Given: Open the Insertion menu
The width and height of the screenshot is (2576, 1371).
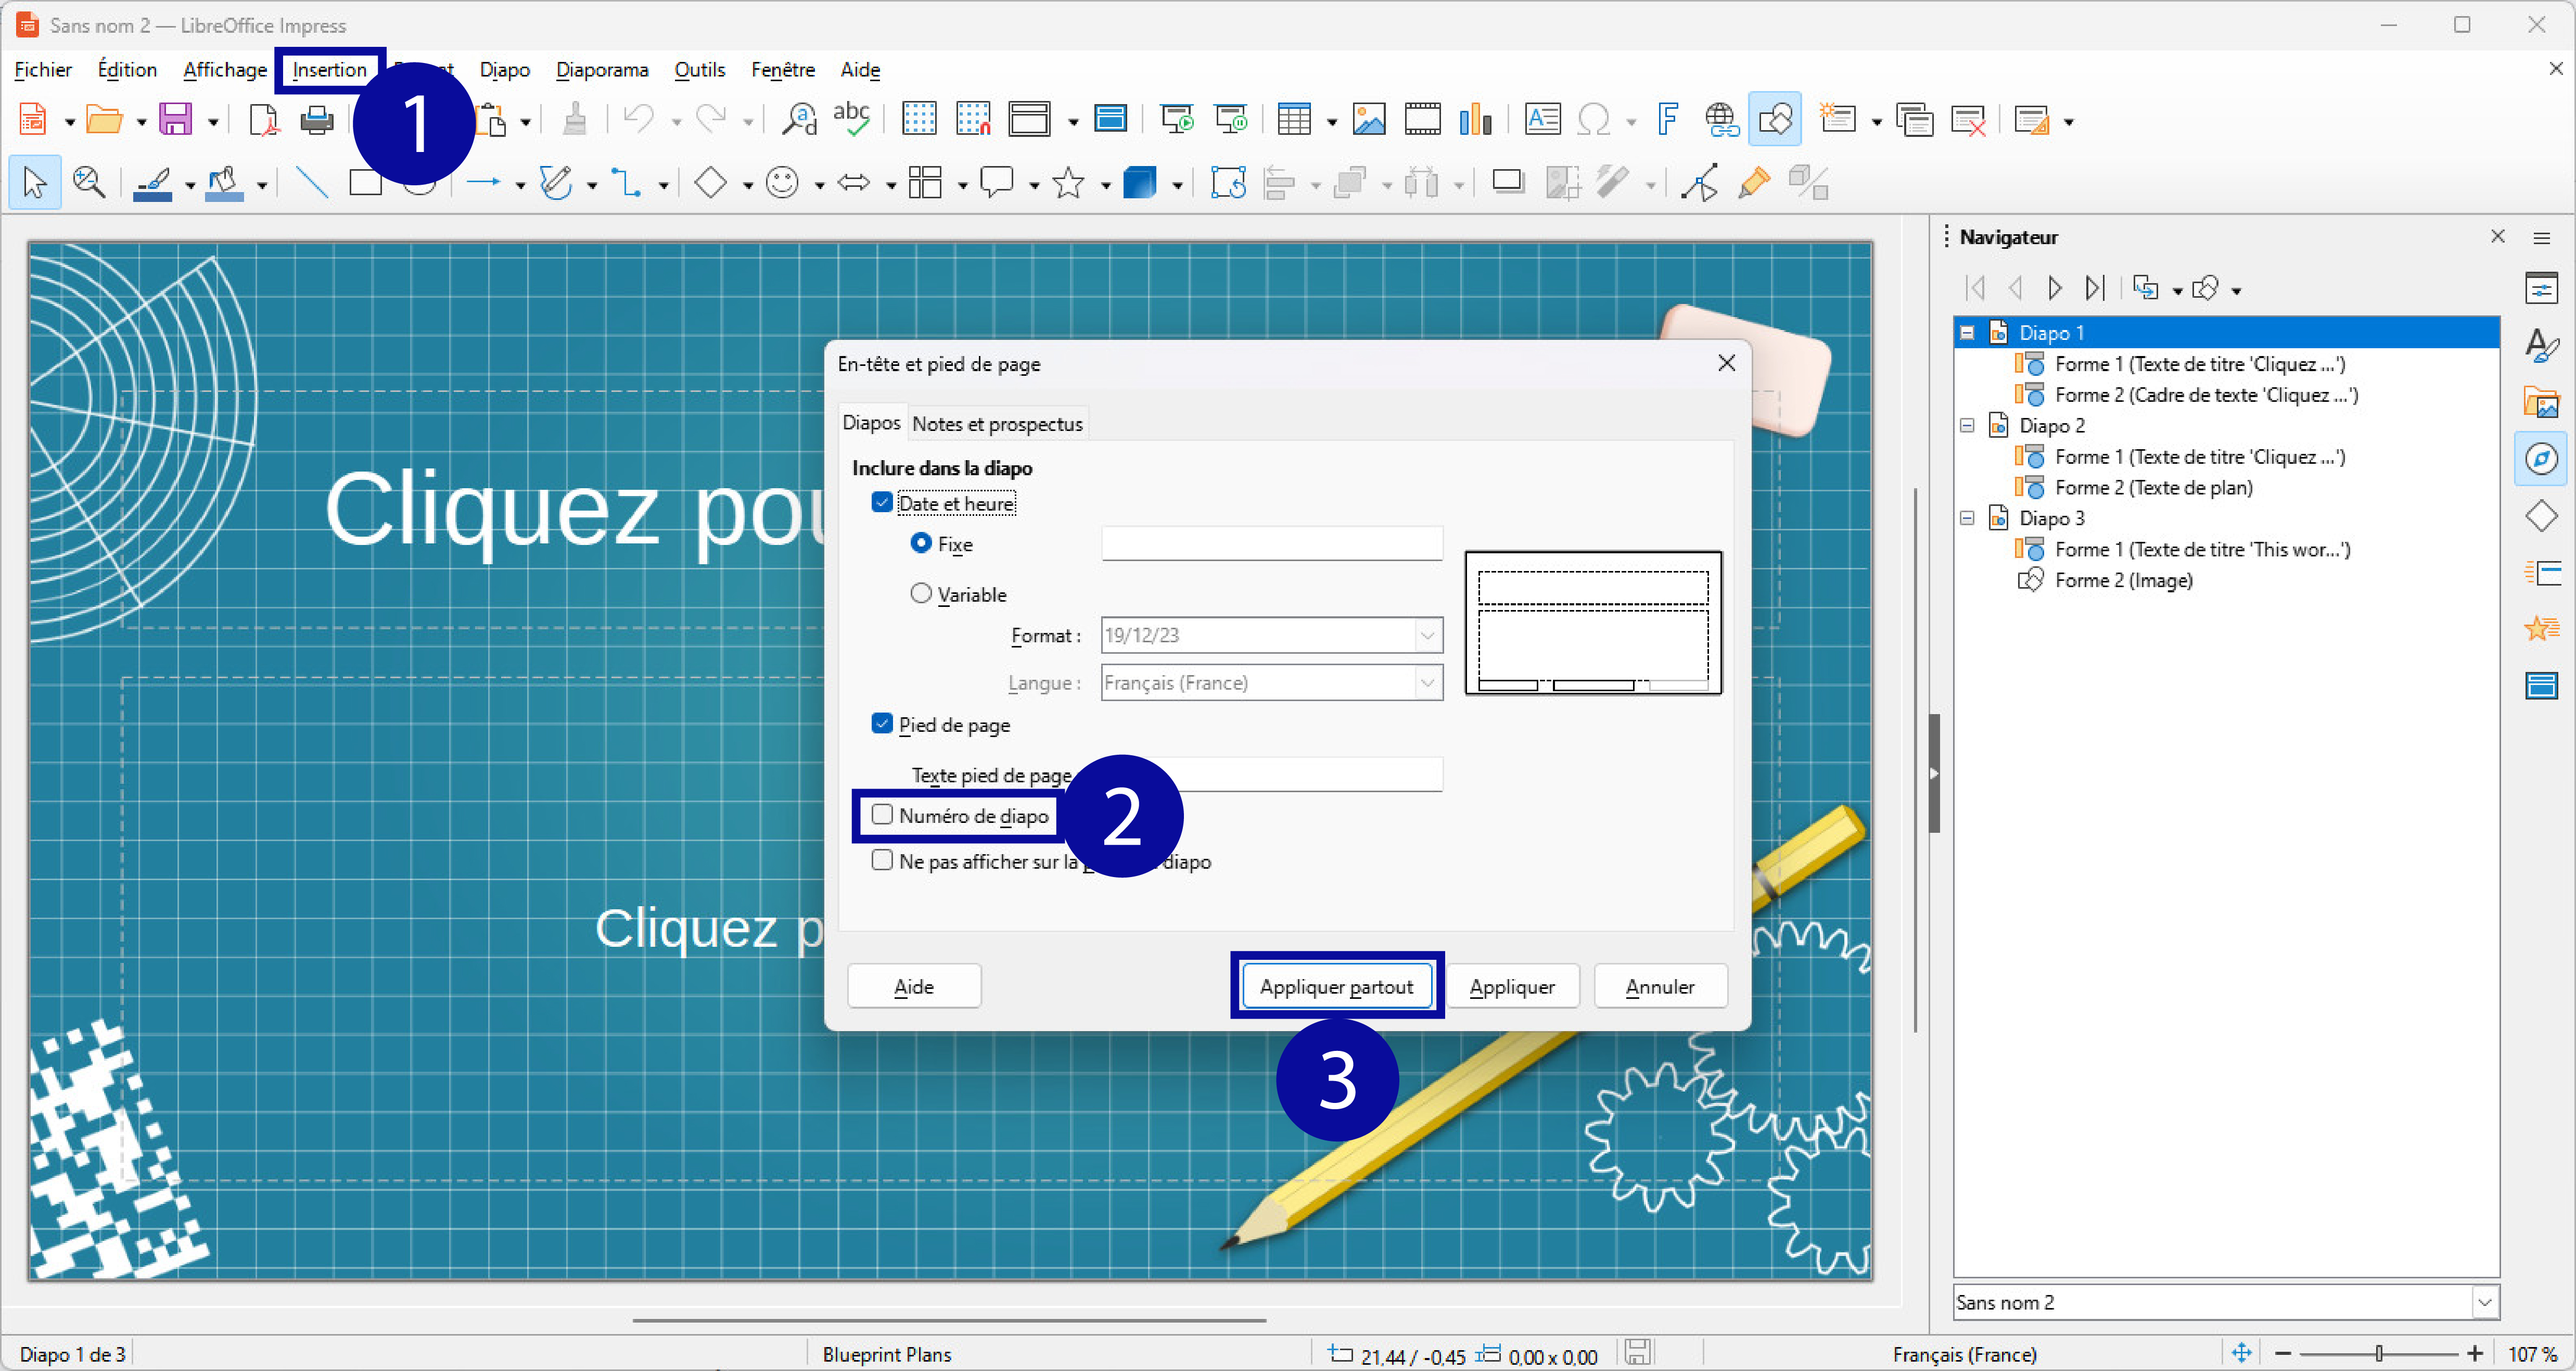Looking at the screenshot, I should pyautogui.click(x=329, y=69).
